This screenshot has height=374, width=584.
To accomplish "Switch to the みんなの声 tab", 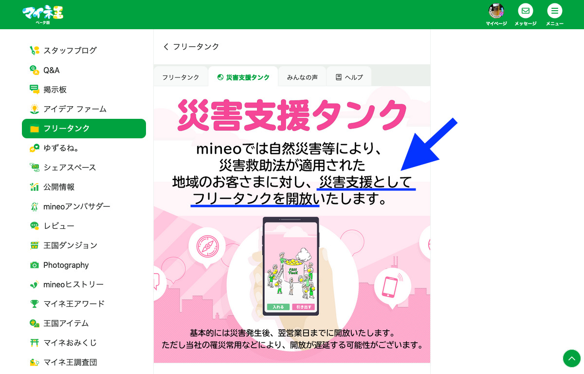I will (x=302, y=77).
